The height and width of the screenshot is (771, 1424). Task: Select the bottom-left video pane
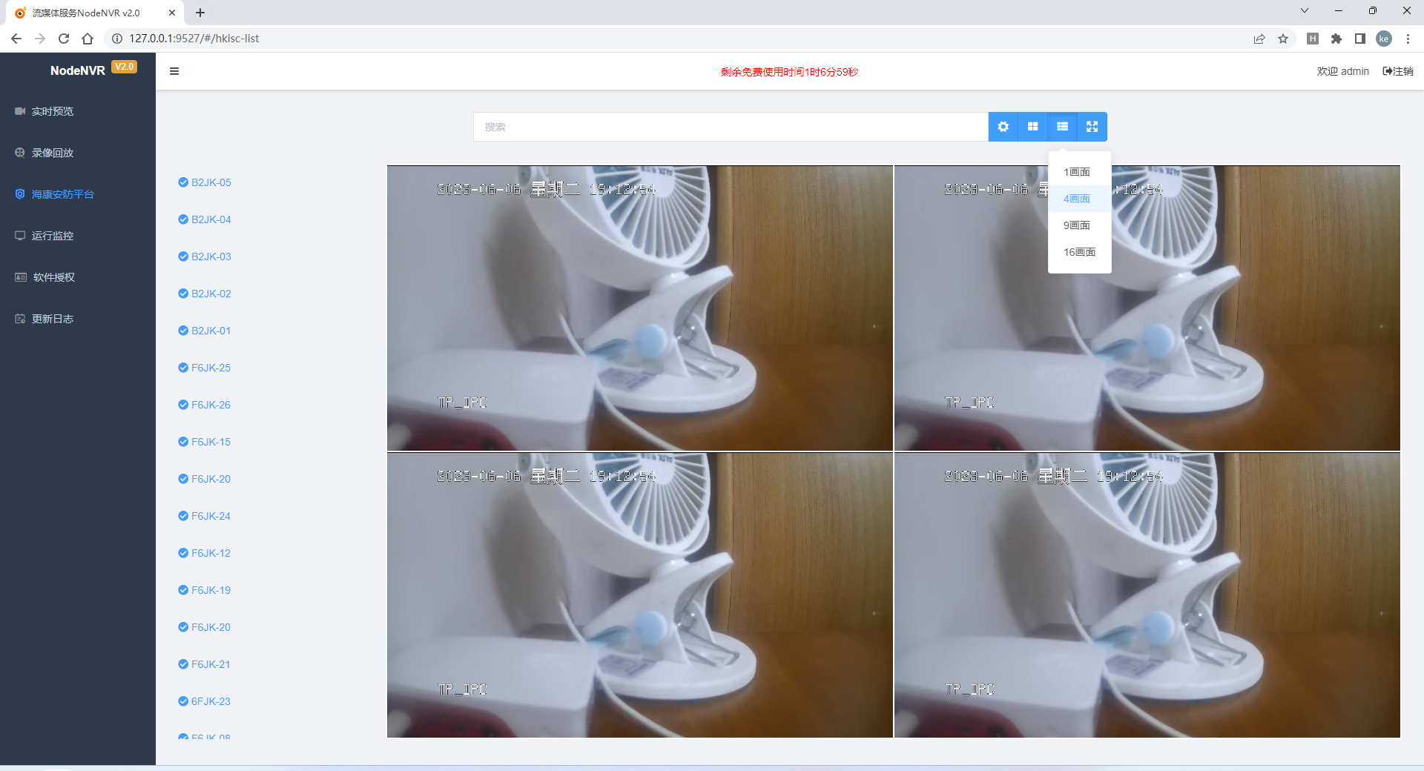[640, 595]
